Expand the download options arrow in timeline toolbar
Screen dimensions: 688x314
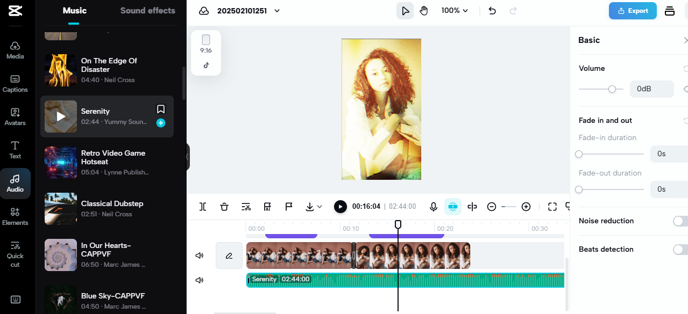320,207
